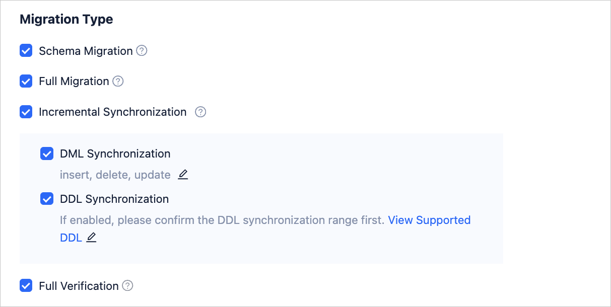Viewport: 611px width, 307px height.
Task: Edit DML operations with the pencil icon
Action: 183,175
